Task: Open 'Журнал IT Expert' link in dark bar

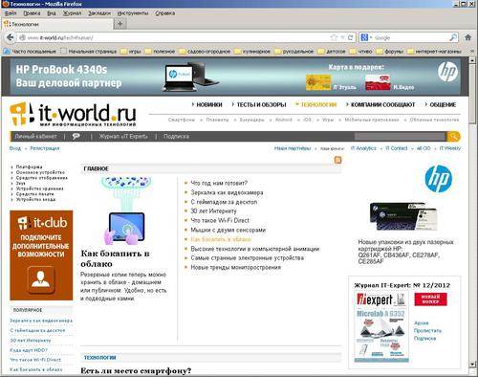Action: (x=123, y=136)
